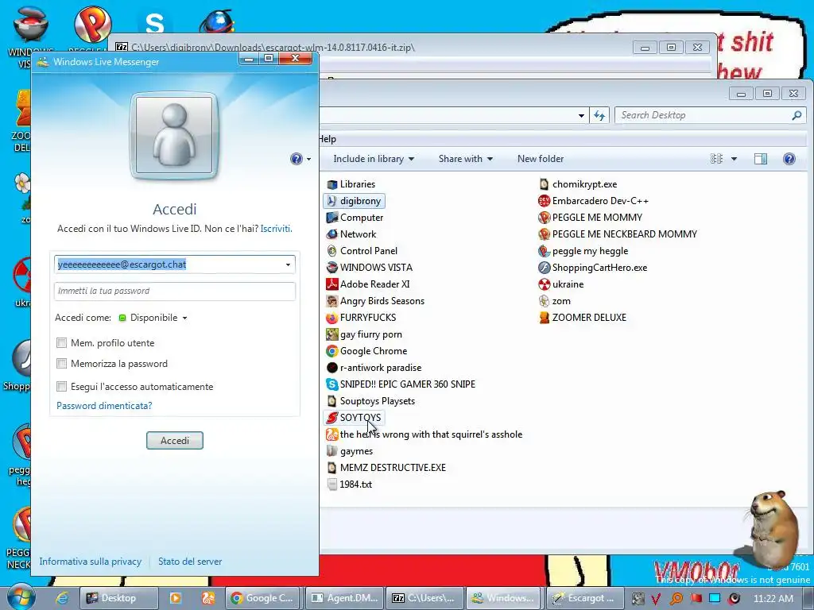Screen dimensions: 814x610
Task: Open the media player taskbar icon
Action: coord(176,598)
